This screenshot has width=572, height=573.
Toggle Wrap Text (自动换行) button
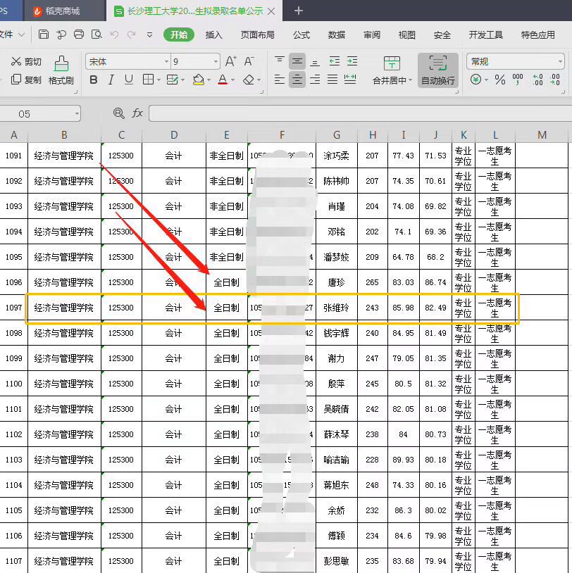[438, 70]
